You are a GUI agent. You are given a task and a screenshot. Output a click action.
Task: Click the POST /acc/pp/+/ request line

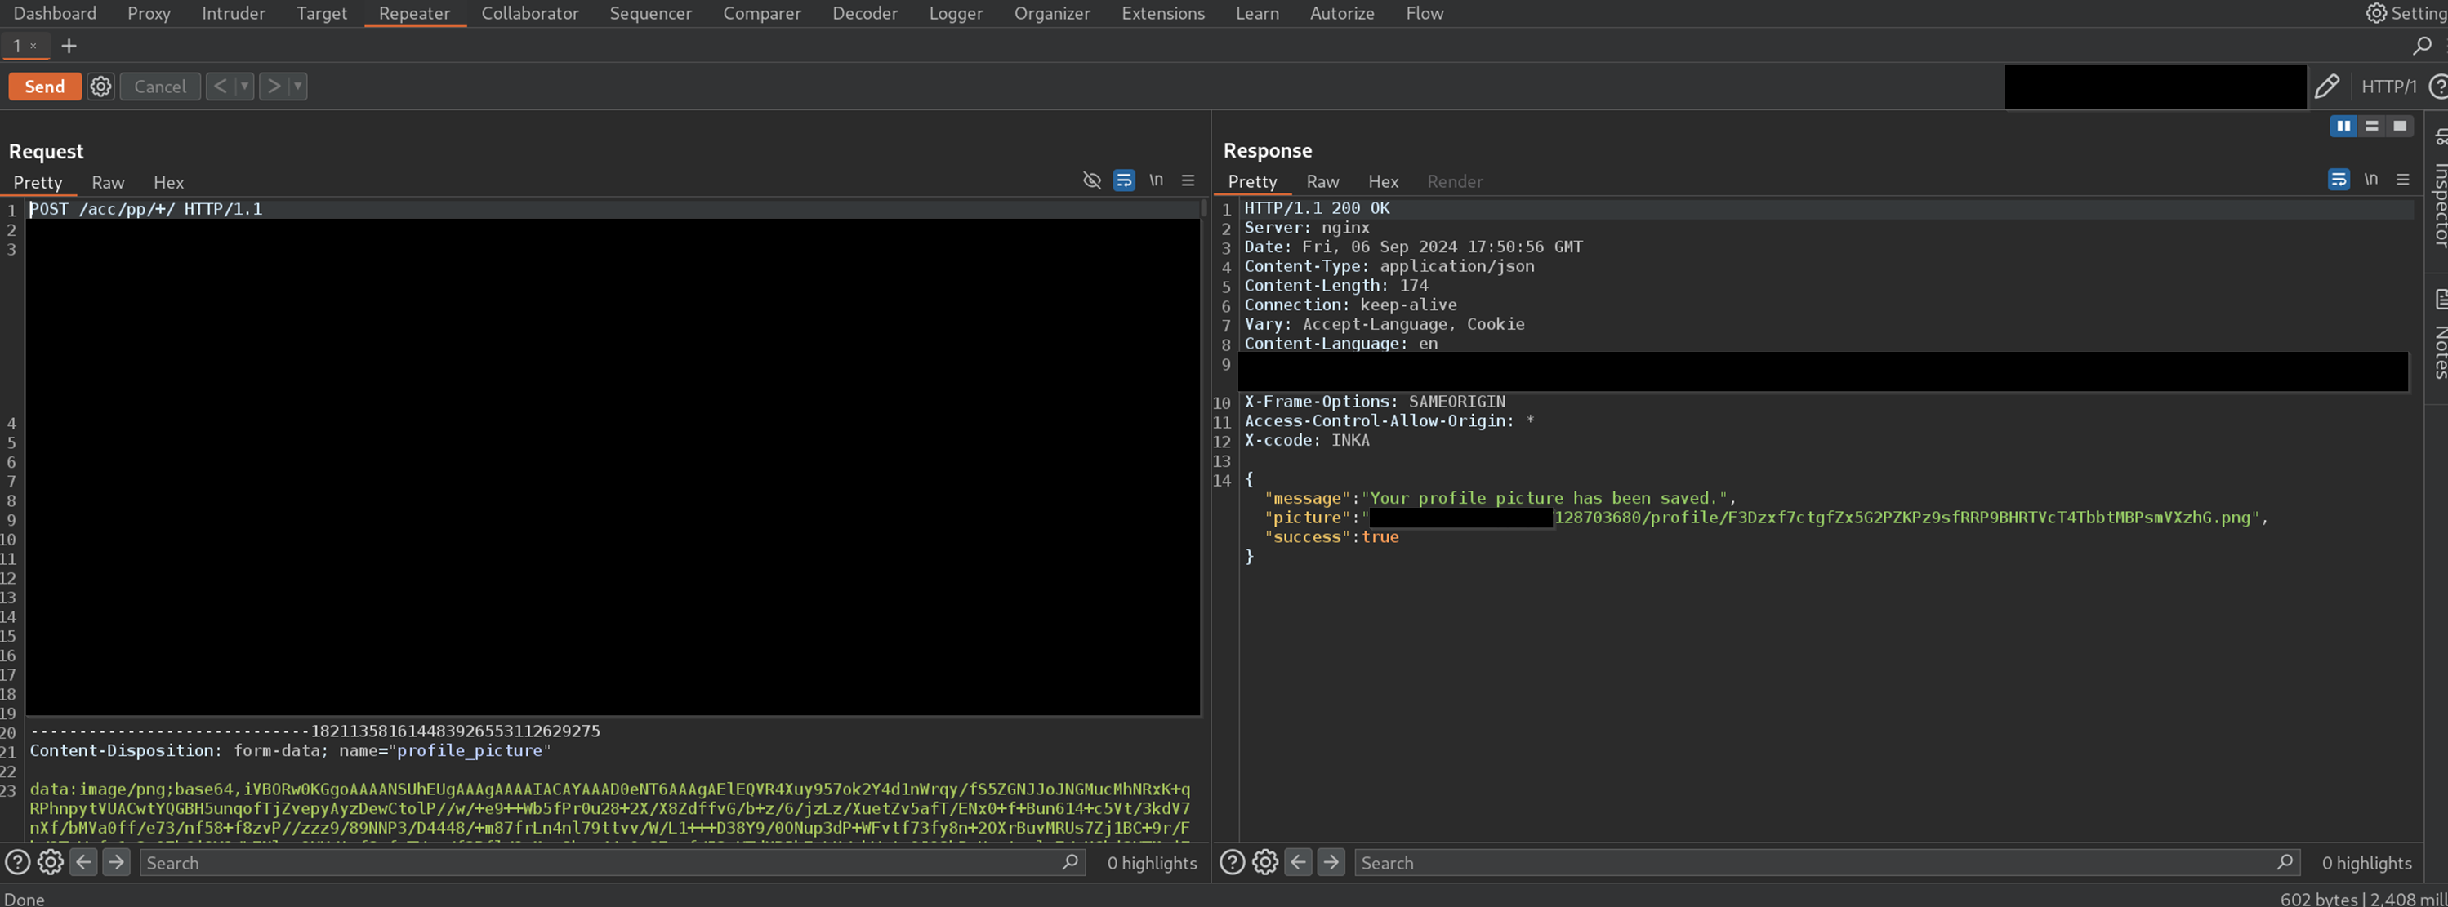[146, 209]
